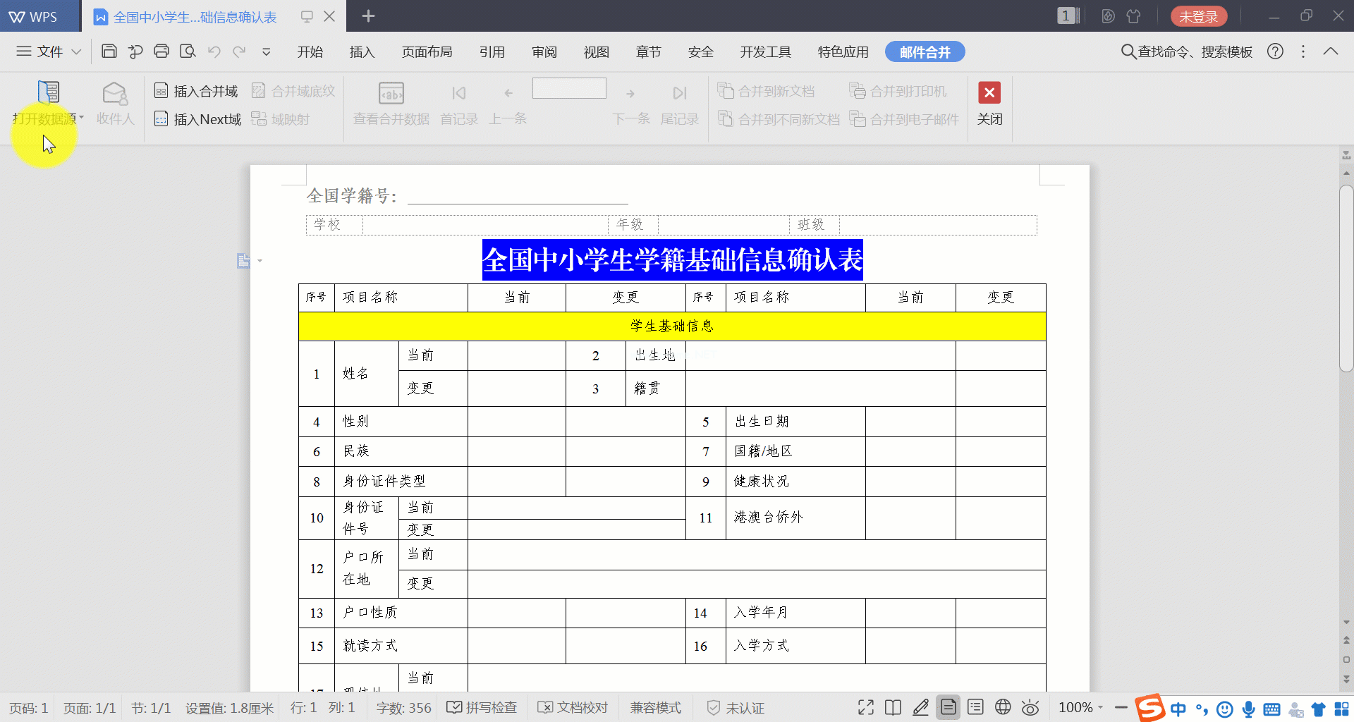This screenshot has width=1354, height=722.
Task: Open the 插入 ribbon tab
Action: [x=362, y=52]
